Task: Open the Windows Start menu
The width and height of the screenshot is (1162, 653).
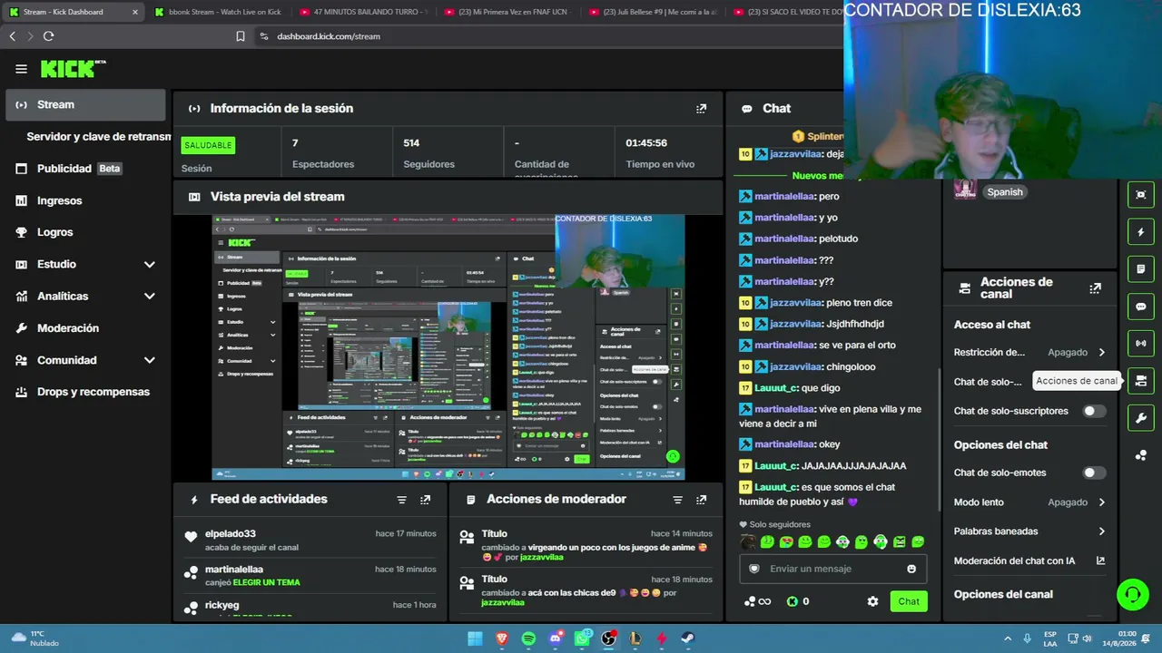Action: [x=475, y=638]
